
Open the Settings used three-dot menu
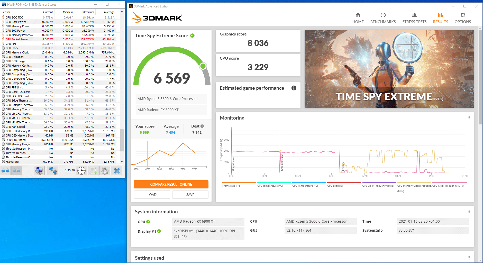[469, 258]
